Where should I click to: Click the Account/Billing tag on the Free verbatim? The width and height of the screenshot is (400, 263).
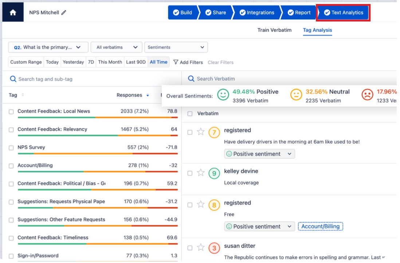pos(320,226)
